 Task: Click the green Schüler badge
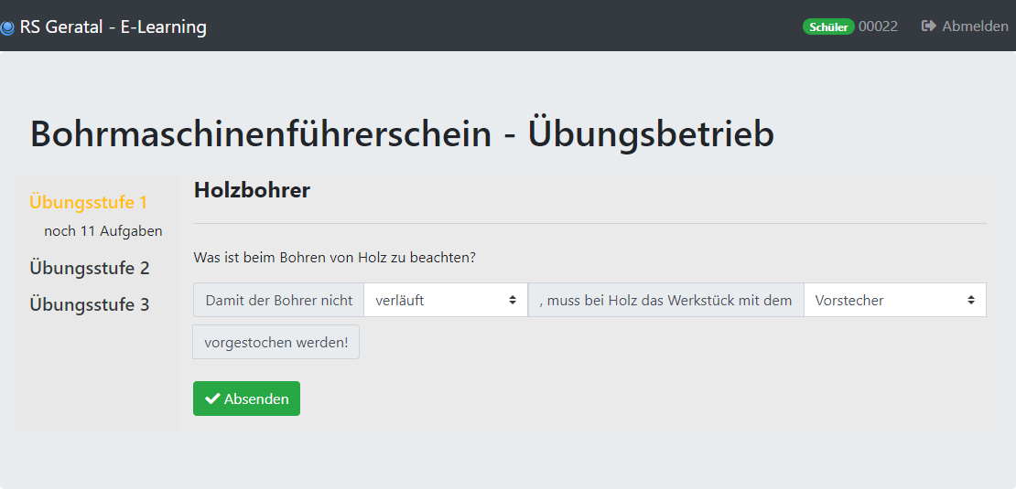tap(828, 27)
